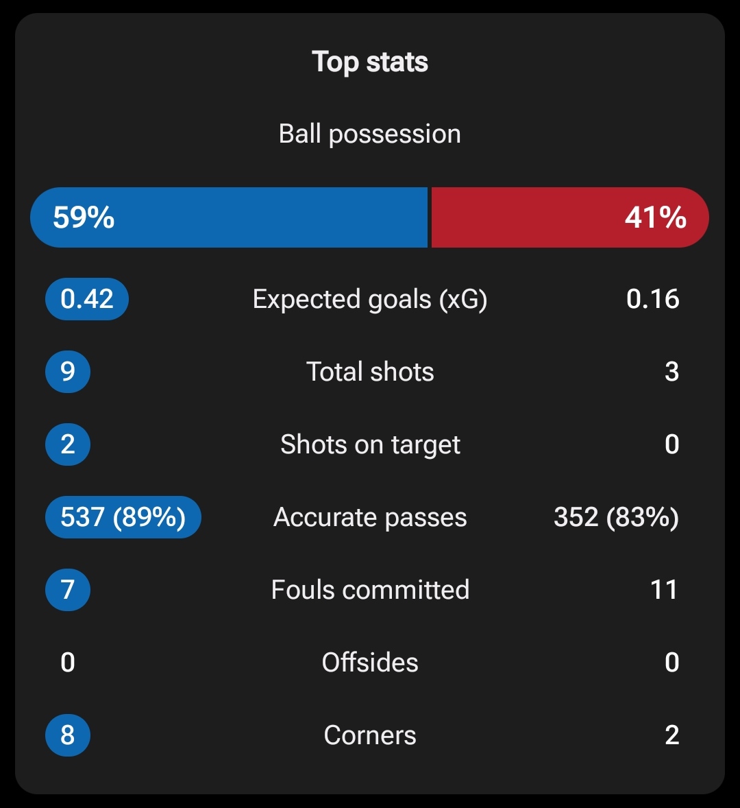Image resolution: width=740 pixels, height=808 pixels.
Task: Select the blue 59% possession bar segment
Action: coord(229,217)
